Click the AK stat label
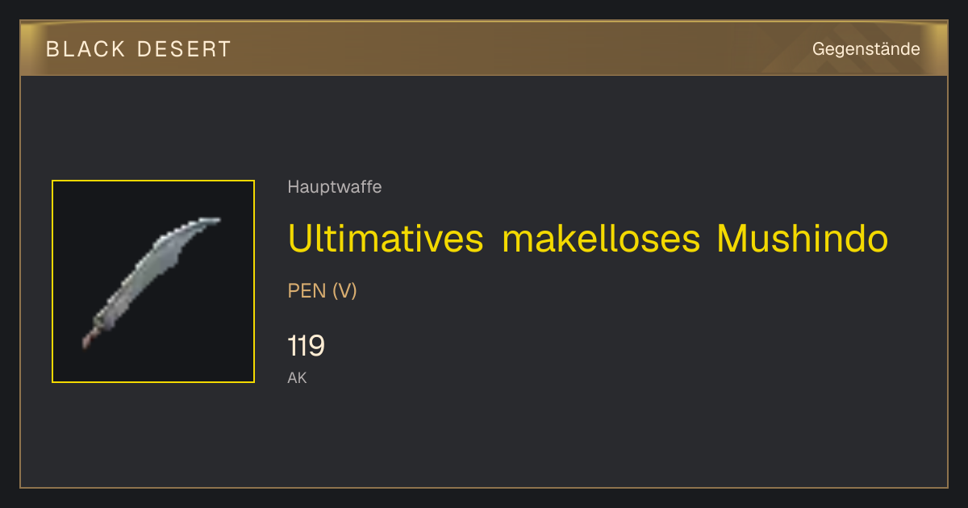The height and width of the screenshot is (508, 968). tap(297, 377)
